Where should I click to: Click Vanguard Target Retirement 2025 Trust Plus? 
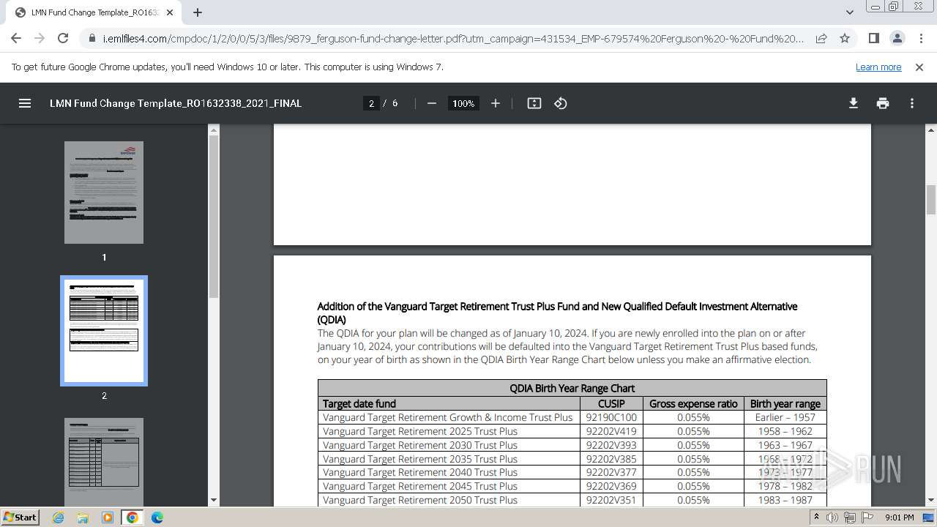pos(420,431)
